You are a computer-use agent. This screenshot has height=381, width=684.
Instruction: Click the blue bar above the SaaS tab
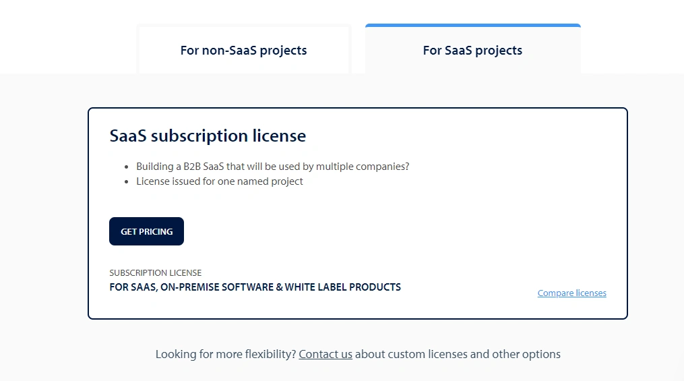pyautogui.click(x=472, y=26)
